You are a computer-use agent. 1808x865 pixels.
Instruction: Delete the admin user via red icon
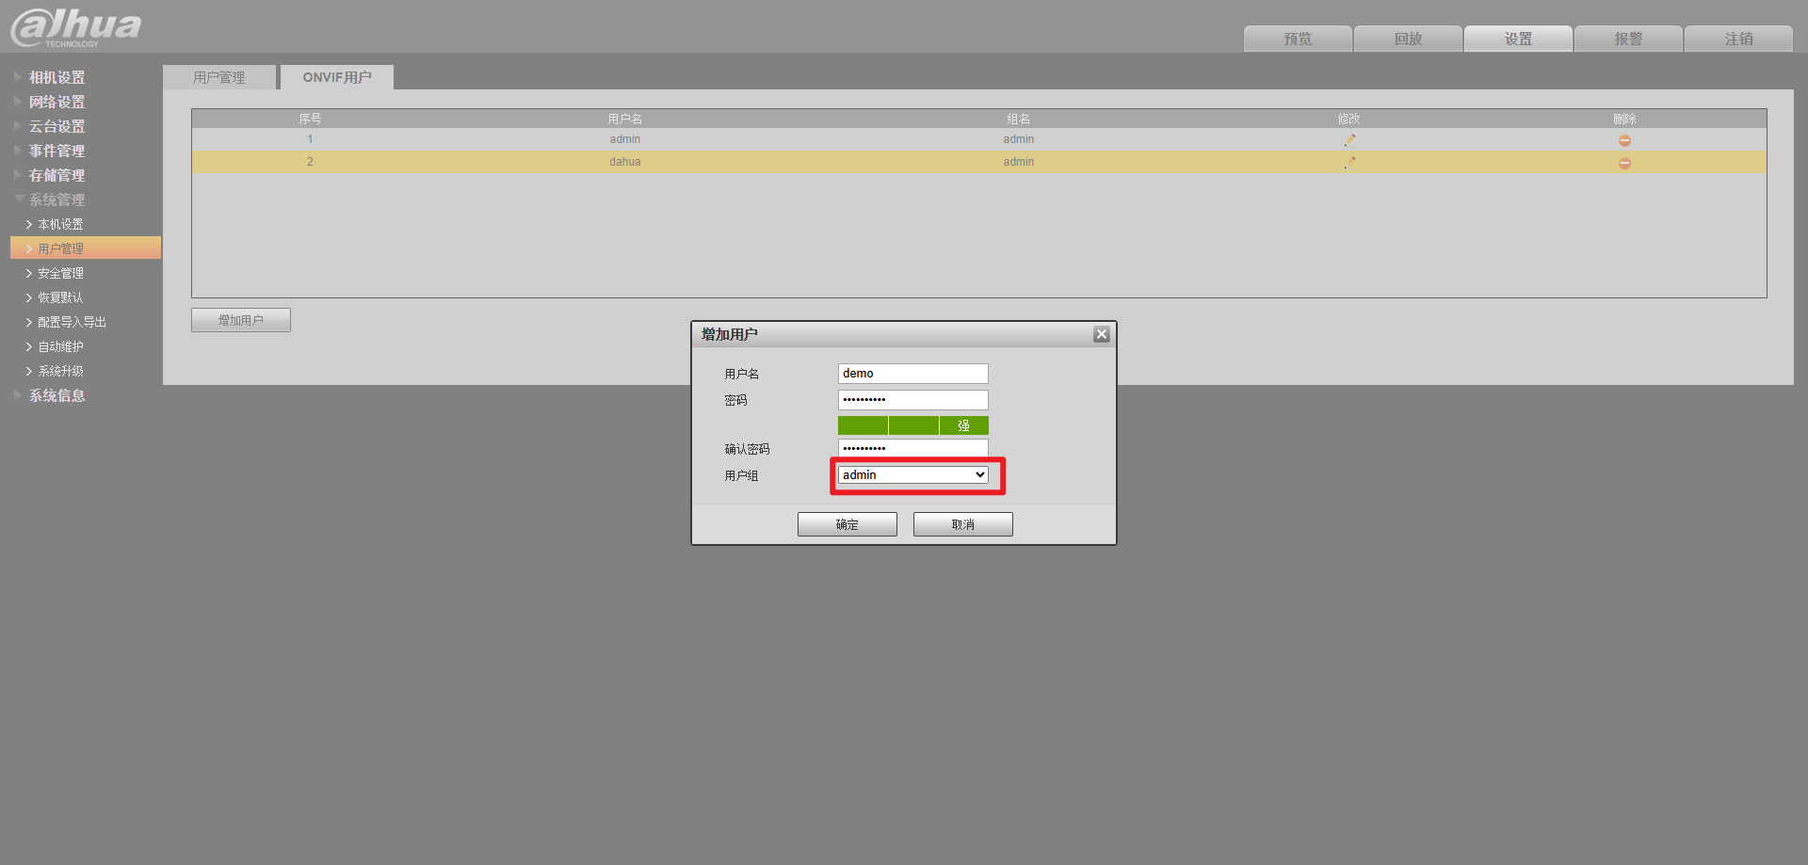(x=1624, y=140)
